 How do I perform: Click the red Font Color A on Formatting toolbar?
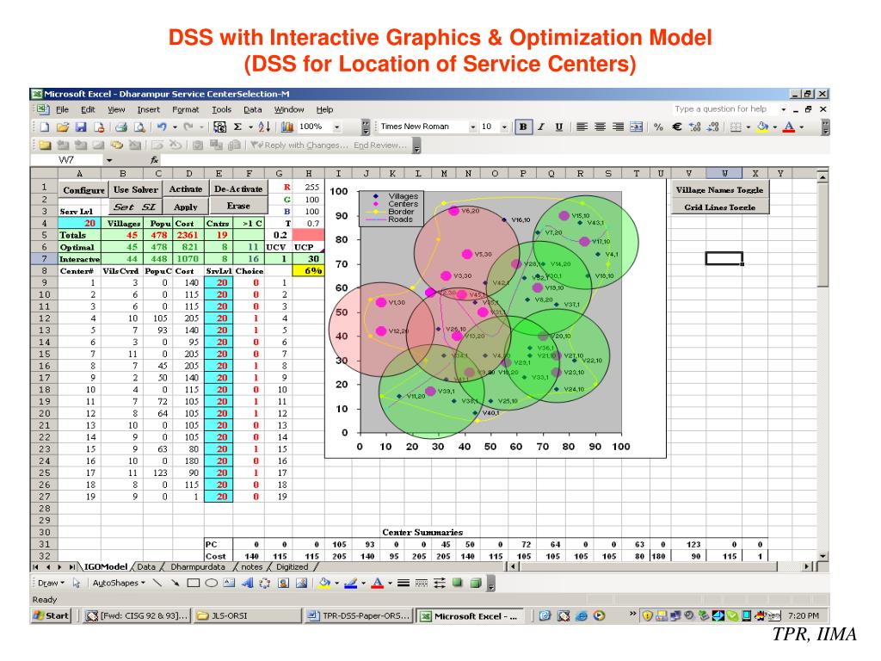tap(789, 127)
